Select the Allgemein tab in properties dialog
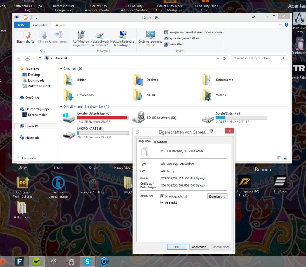This screenshot has height=267, width=306. click(144, 141)
